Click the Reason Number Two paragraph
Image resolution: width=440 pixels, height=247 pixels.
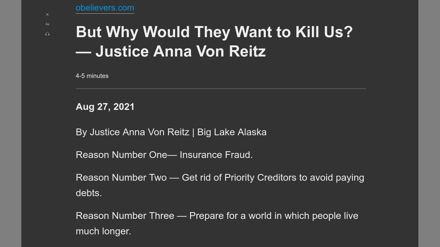220,178
